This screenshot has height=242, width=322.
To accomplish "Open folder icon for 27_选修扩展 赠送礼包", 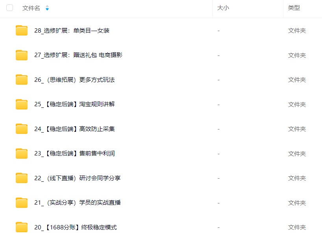I will coord(22,55).
